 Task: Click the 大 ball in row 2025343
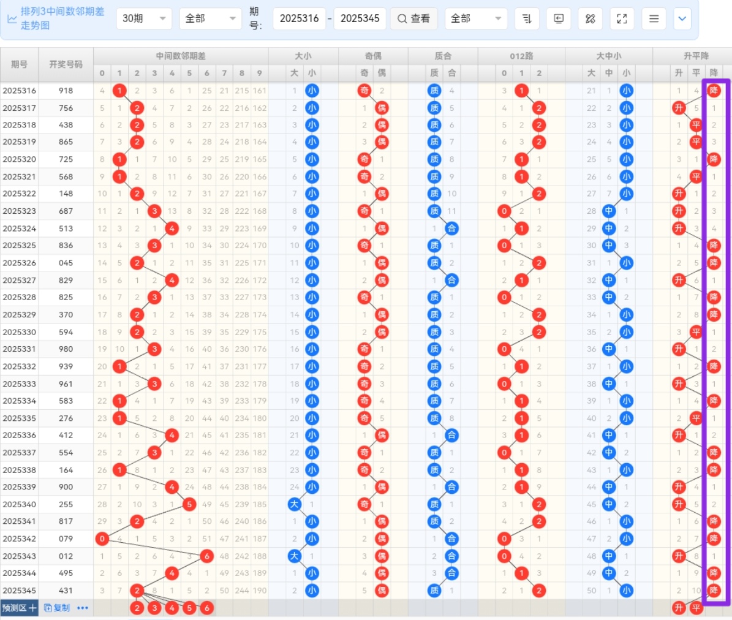click(x=294, y=556)
